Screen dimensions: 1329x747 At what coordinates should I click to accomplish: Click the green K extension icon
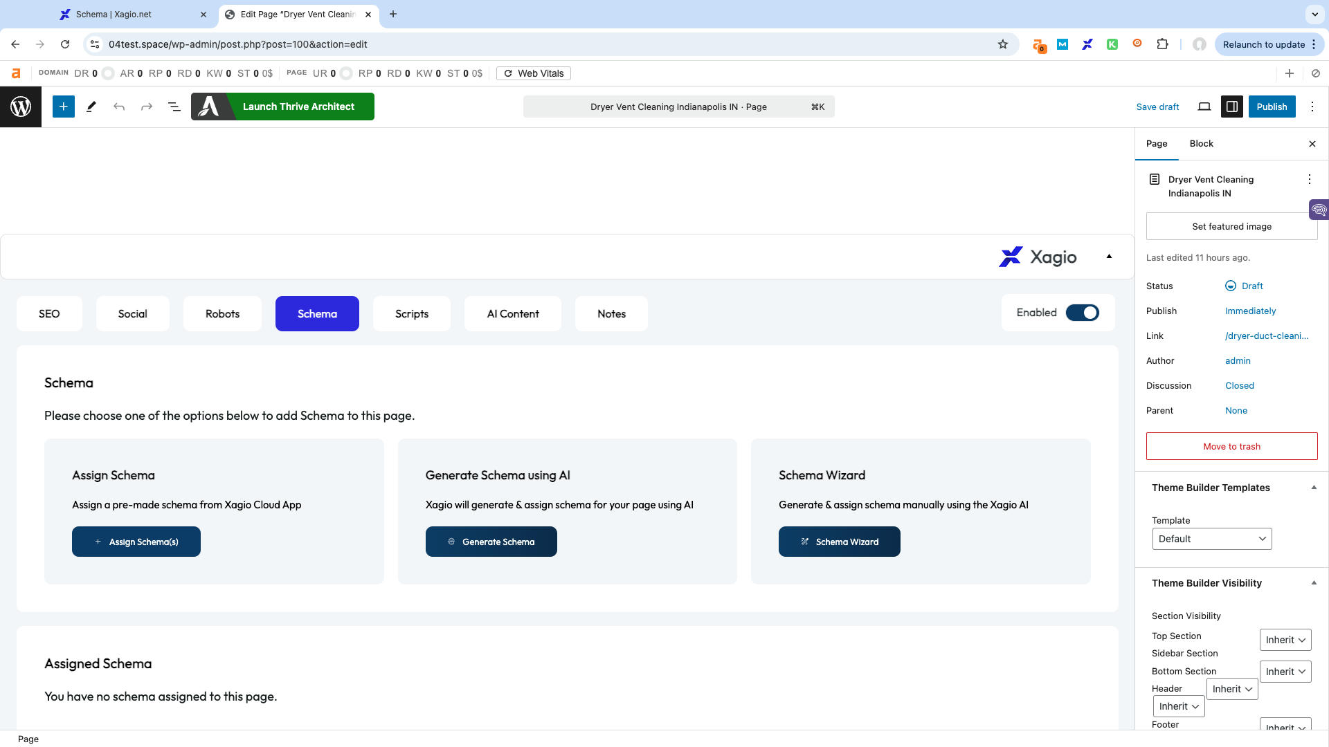tap(1112, 44)
